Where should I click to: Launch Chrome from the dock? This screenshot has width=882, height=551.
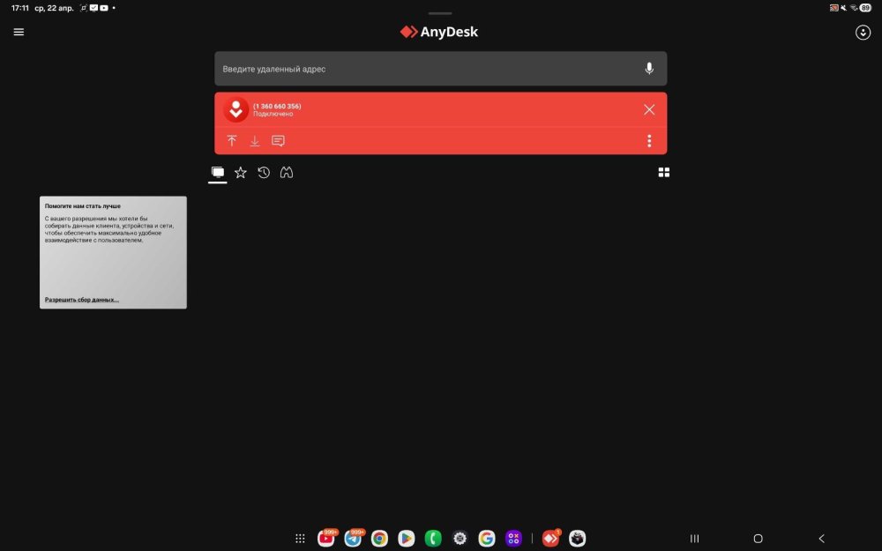pyautogui.click(x=379, y=539)
